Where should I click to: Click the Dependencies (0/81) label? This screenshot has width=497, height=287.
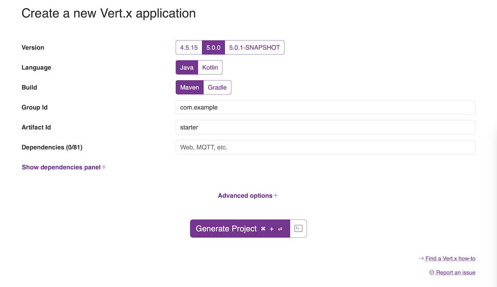[x=52, y=147]
